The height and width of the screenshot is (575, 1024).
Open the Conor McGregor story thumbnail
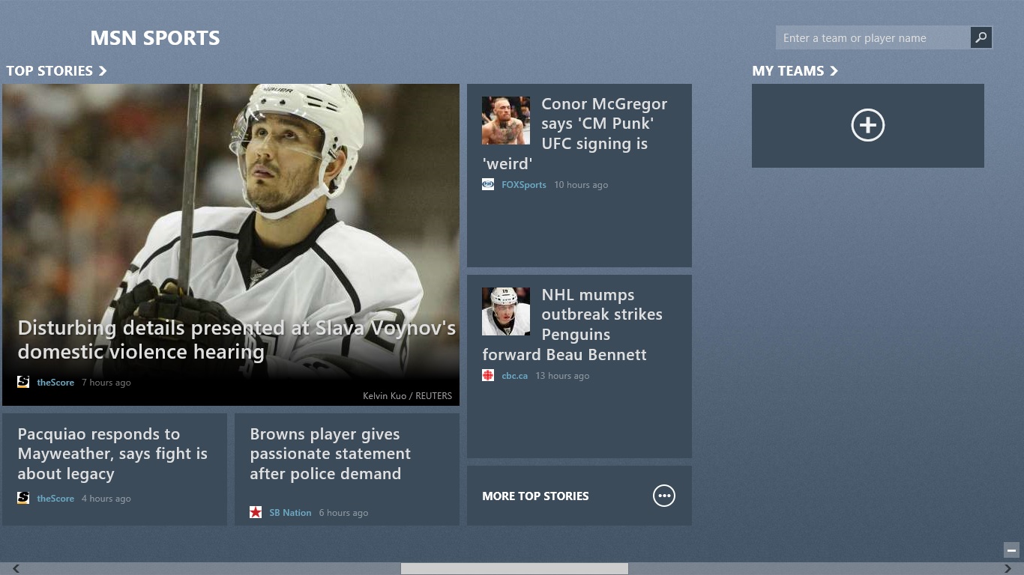[x=506, y=121]
